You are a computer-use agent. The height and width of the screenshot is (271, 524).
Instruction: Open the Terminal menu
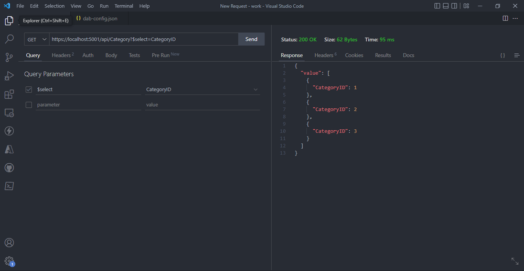[x=124, y=6]
